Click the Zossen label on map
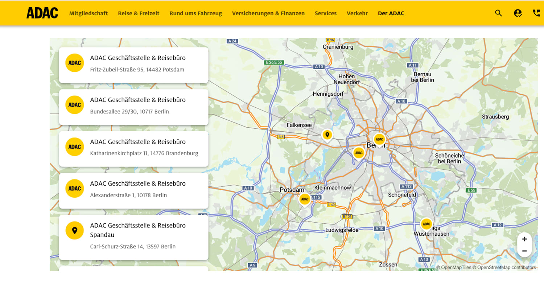 click(388, 265)
